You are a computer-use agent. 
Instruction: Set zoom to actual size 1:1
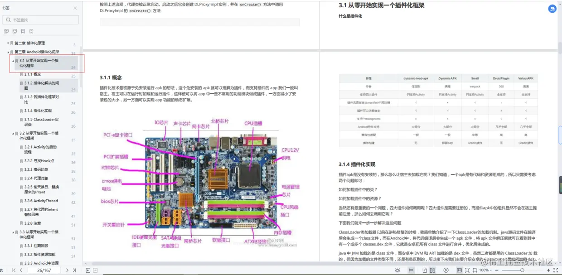459,270
